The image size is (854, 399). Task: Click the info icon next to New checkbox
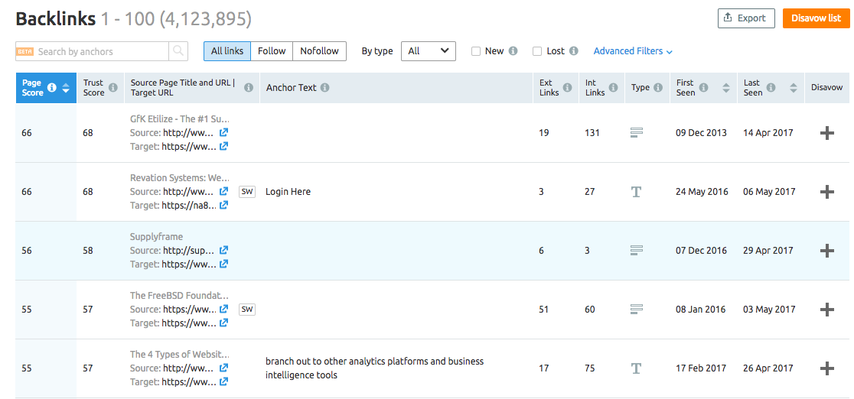513,51
